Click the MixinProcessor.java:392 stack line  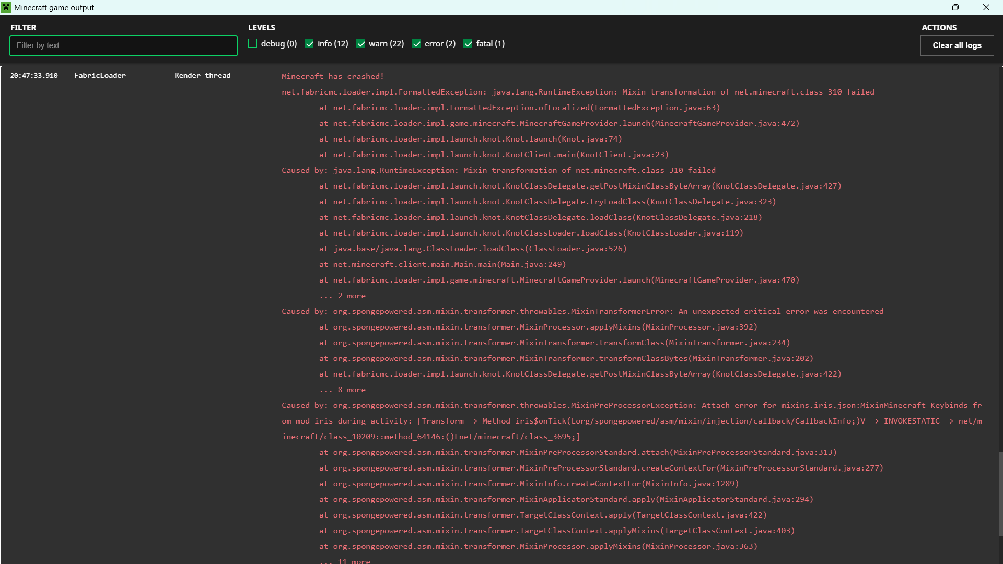click(x=538, y=327)
